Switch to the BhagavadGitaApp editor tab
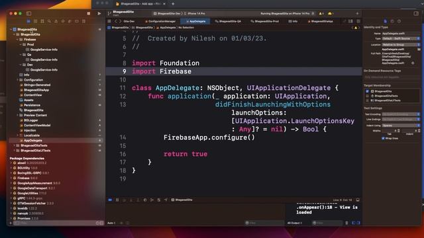 (321, 21)
